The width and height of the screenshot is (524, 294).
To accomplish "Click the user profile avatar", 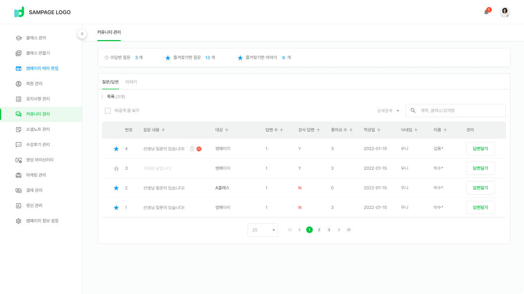I will (x=505, y=12).
